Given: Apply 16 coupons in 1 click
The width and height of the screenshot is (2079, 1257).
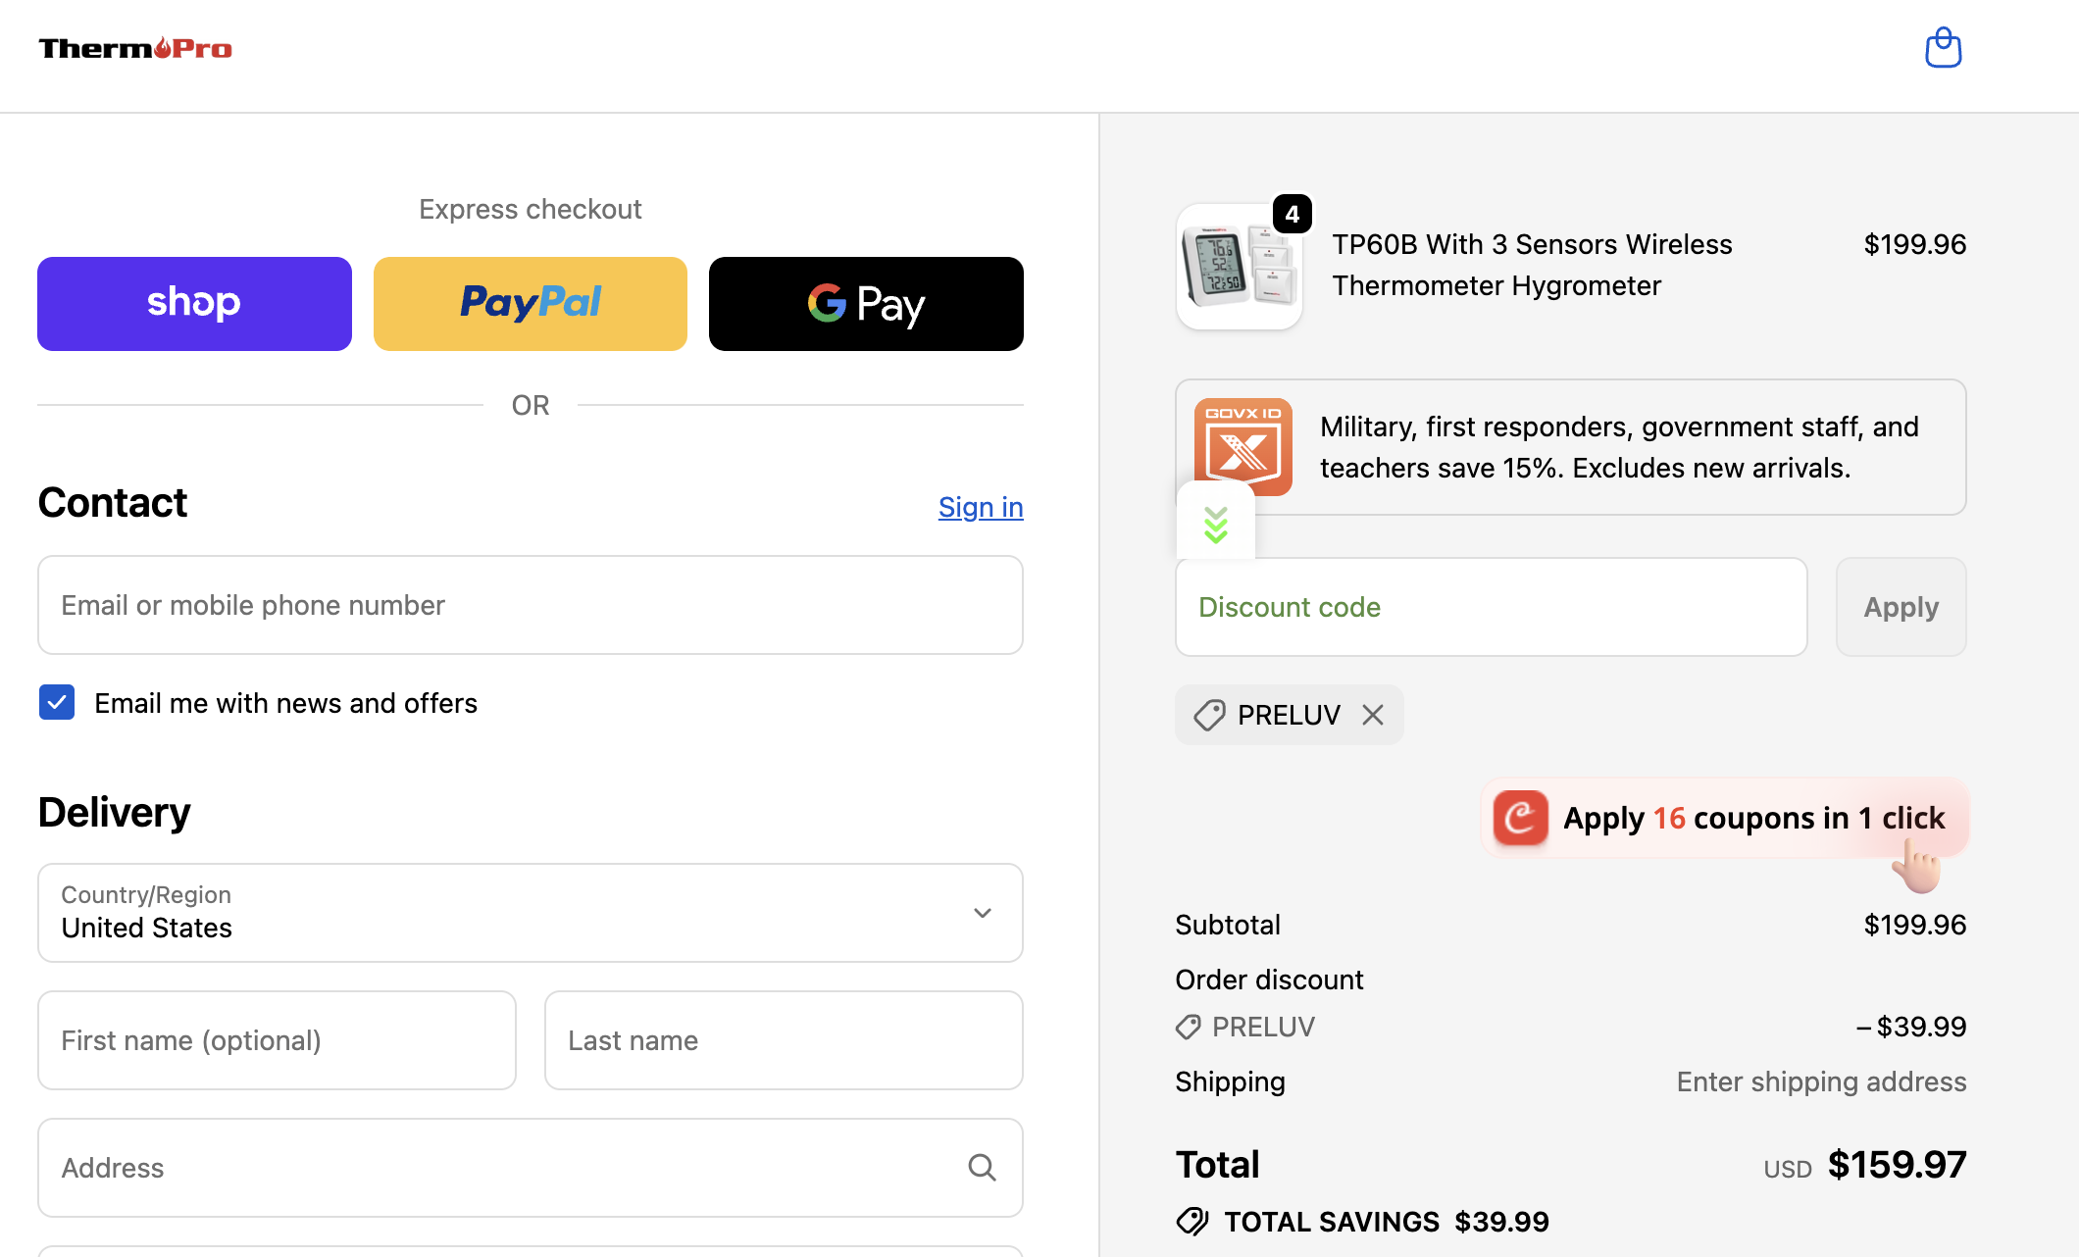Looking at the screenshot, I should pyautogui.click(x=1725, y=818).
